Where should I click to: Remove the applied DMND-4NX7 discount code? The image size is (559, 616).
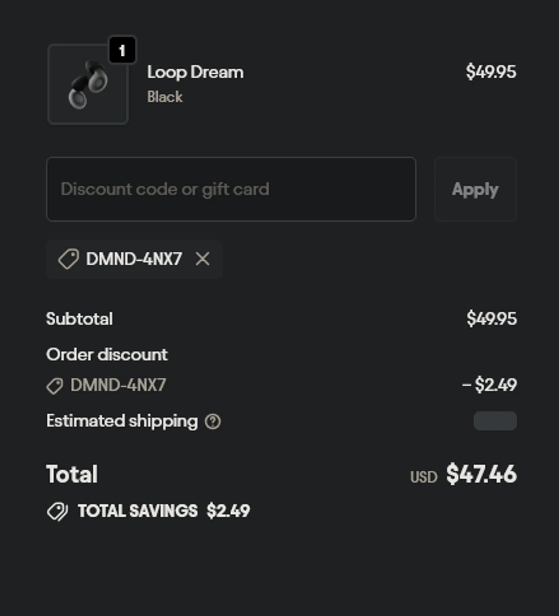(202, 259)
